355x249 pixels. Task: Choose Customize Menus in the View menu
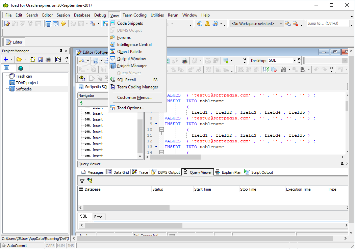tap(138, 98)
